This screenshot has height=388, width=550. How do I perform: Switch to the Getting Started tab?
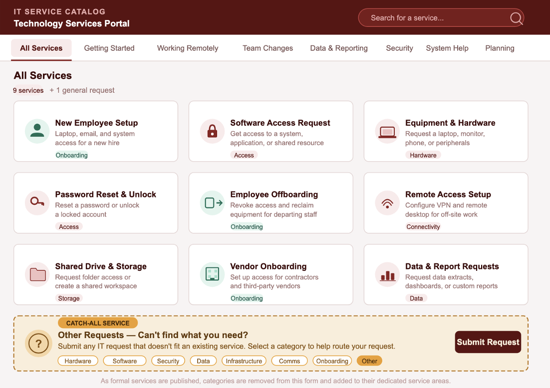[109, 48]
